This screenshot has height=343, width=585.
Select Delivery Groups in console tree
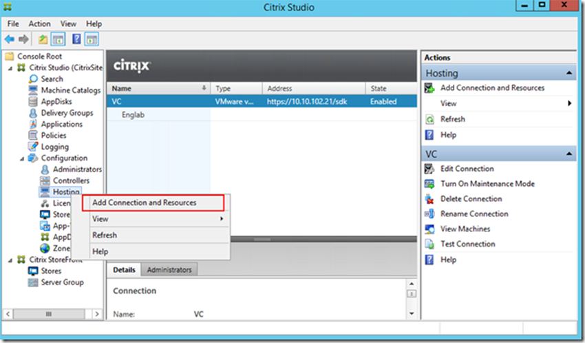[66, 113]
